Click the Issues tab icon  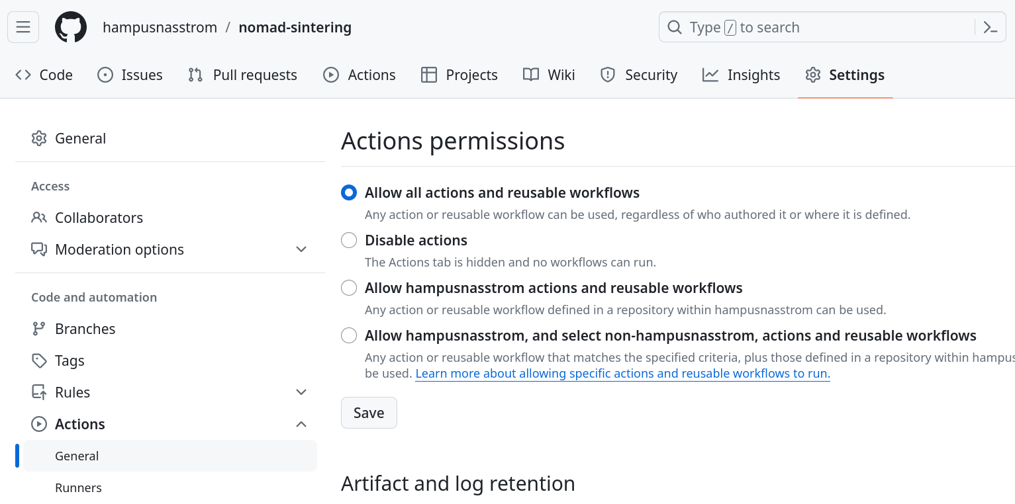pyautogui.click(x=105, y=75)
